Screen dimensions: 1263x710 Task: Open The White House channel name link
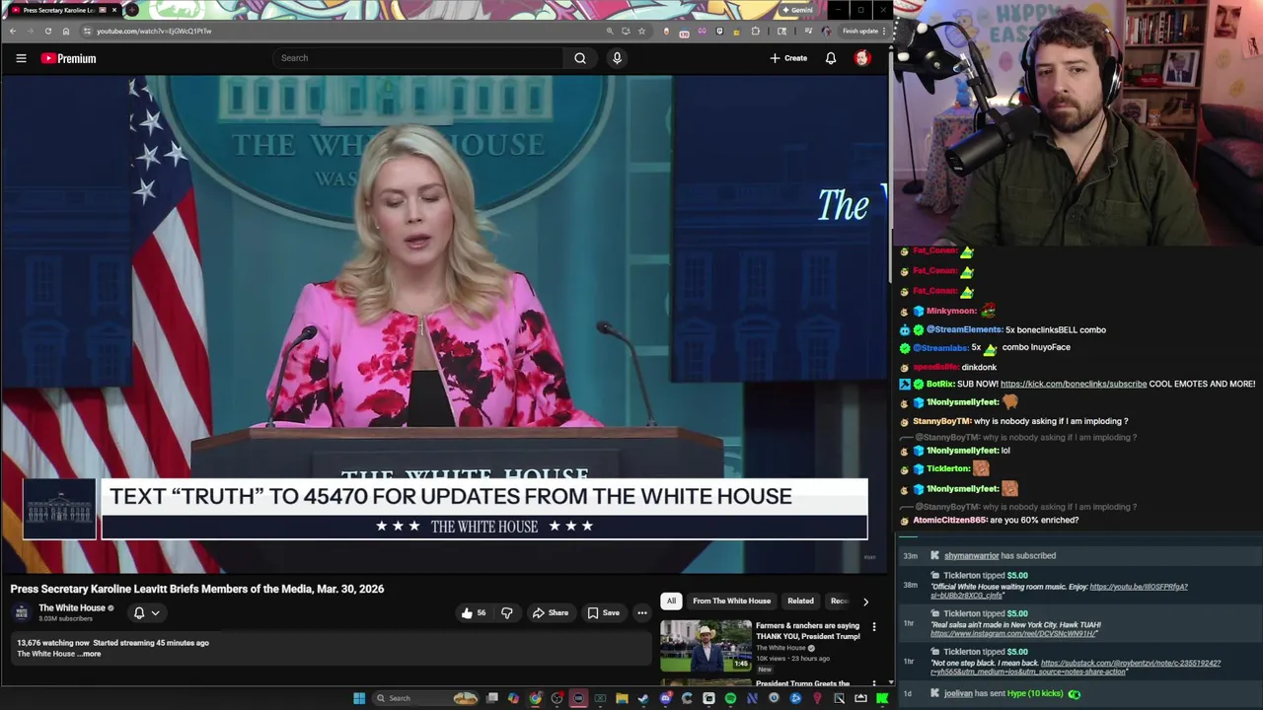72,607
